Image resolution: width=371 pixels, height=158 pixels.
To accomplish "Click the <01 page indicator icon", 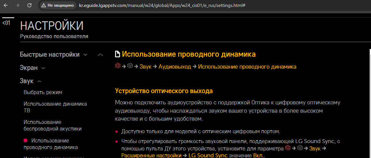I will click(6, 23).
